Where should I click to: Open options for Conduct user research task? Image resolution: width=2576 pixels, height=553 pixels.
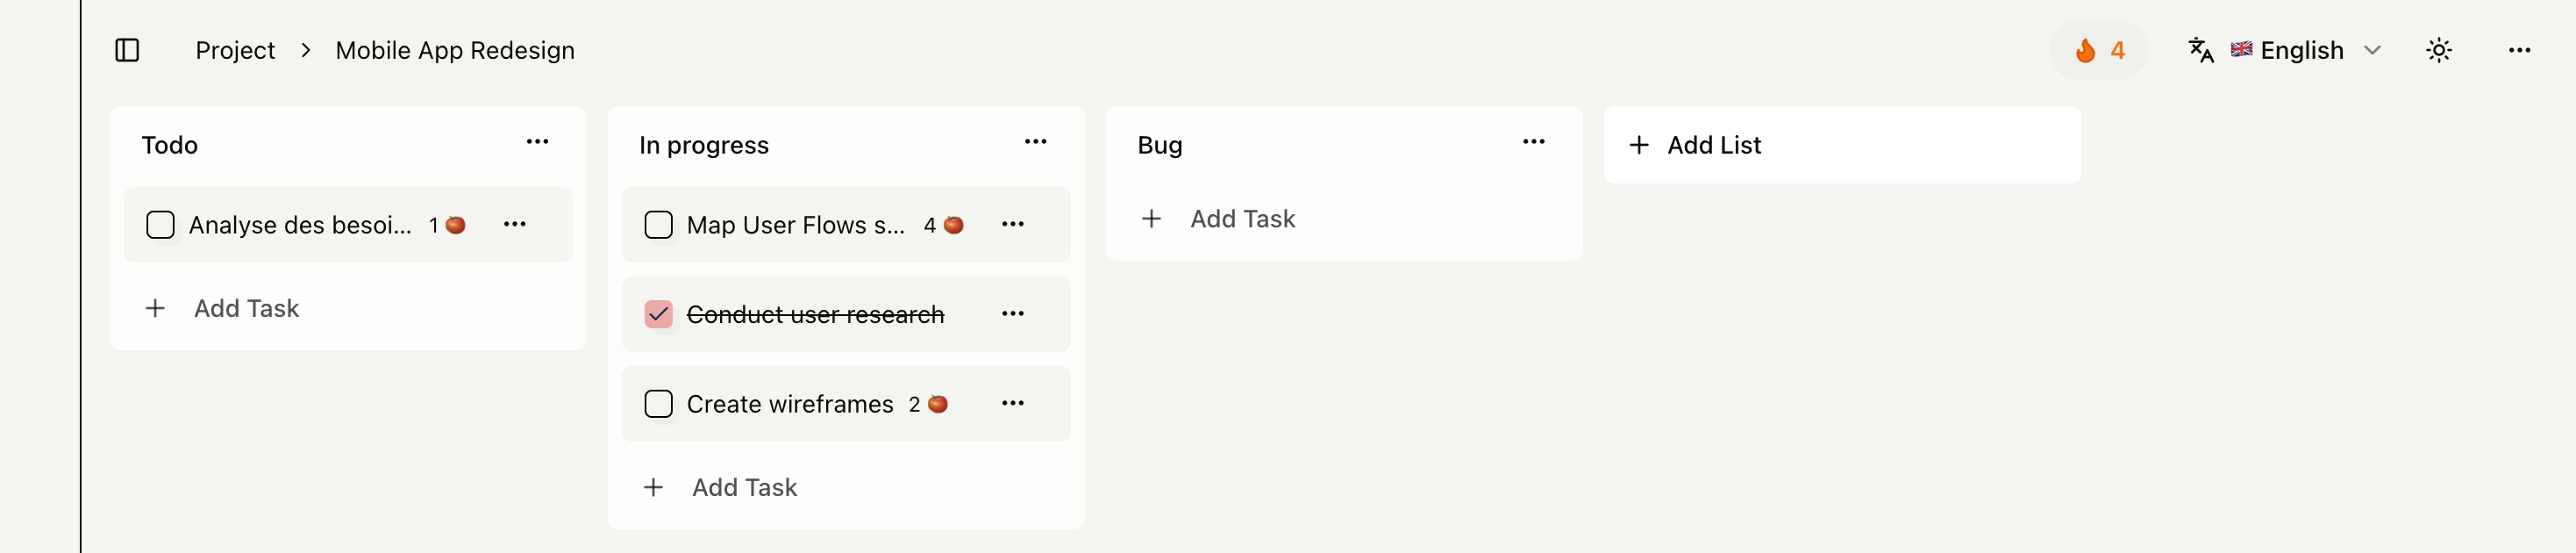pyautogui.click(x=1012, y=314)
